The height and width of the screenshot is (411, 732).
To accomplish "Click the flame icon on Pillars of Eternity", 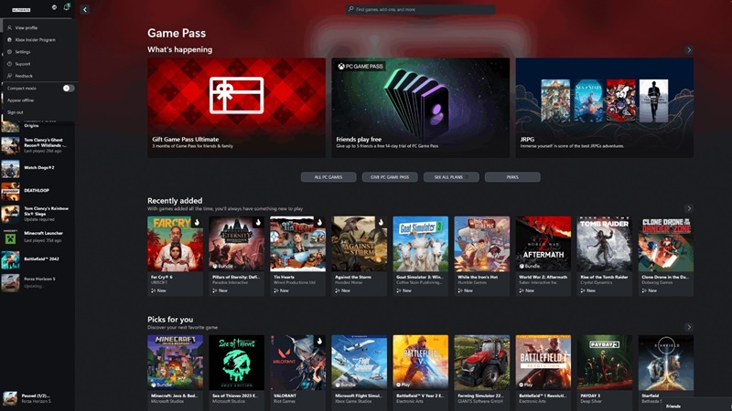I will [x=258, y=222].
